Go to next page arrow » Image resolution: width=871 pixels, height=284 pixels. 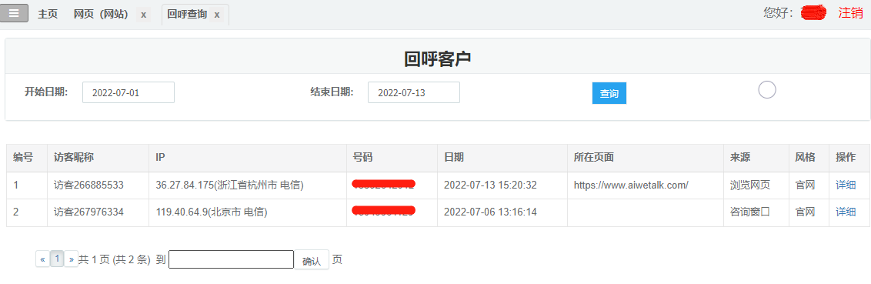[x=71, y=259]
